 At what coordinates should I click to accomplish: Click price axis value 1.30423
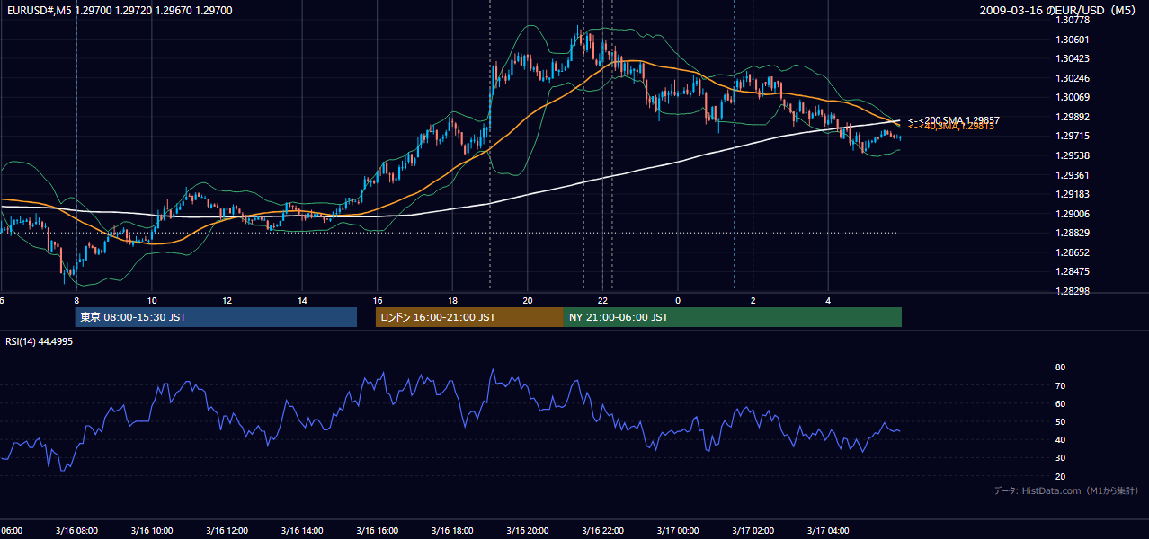click(x=1073, y=58)
